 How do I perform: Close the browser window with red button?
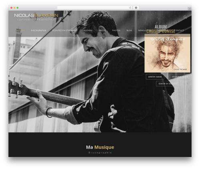(12, 8)
